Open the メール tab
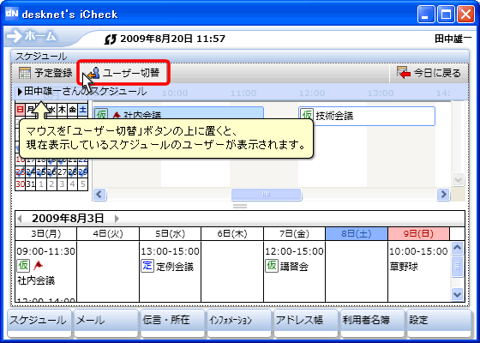Image resolution: width=480 pixels, height=343 pixels. 106,323
